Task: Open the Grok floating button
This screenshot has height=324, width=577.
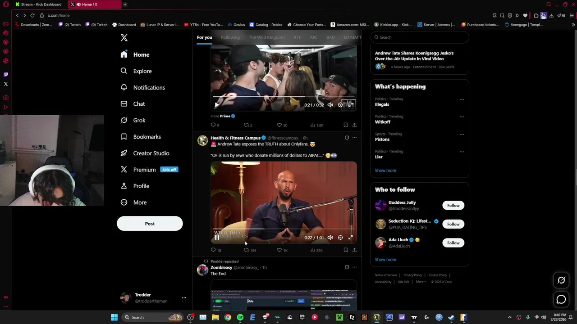Action: point(561,280)
